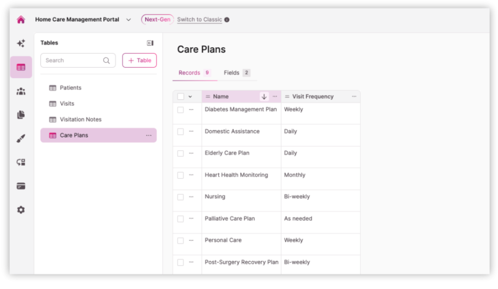
Task: Open the Visitation Notes table
Action: click(x=98, y=119)
